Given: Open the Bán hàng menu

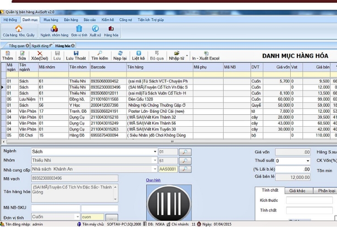Looking at the screenshot, I should [71, 20].
